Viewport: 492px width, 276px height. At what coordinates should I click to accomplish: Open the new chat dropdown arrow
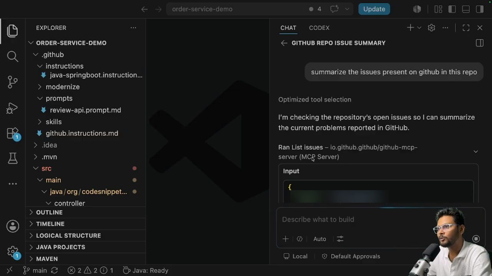click(x=419, y=28)
